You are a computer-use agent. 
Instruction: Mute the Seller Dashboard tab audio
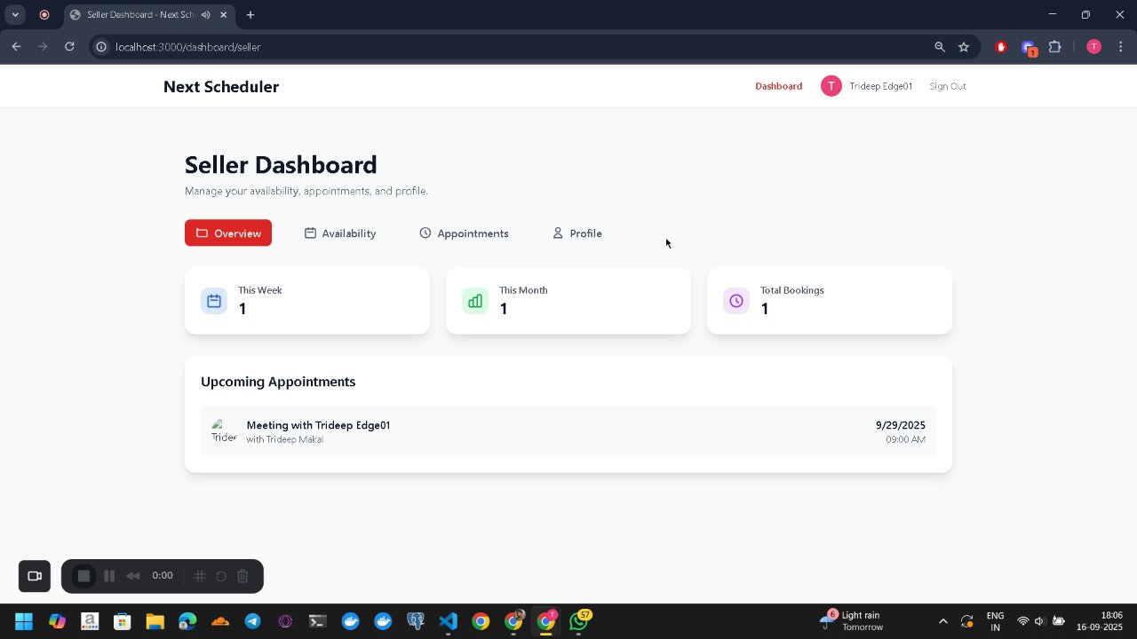click(x=206, y=15)
